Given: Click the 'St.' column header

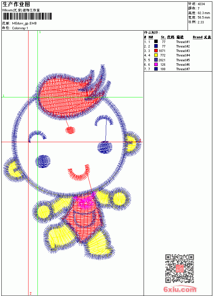Looking at the screenshot, I should (163, 37).
